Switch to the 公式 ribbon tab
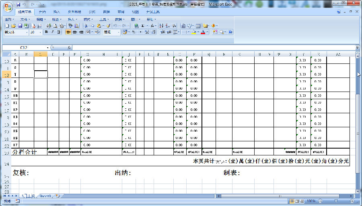The height and width of the screenshot is (206, 362). [x=92, y=12]
